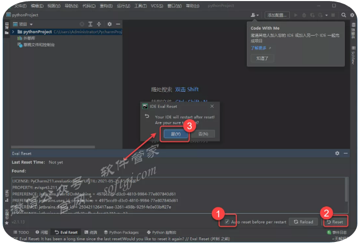The image size is (359, 243).
Task: Open Eval Reset panel gear options
Action: point(337,153)
